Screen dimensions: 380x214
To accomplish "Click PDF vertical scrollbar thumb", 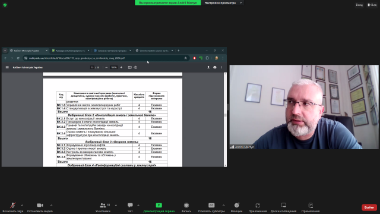I will tap(225, 115).
